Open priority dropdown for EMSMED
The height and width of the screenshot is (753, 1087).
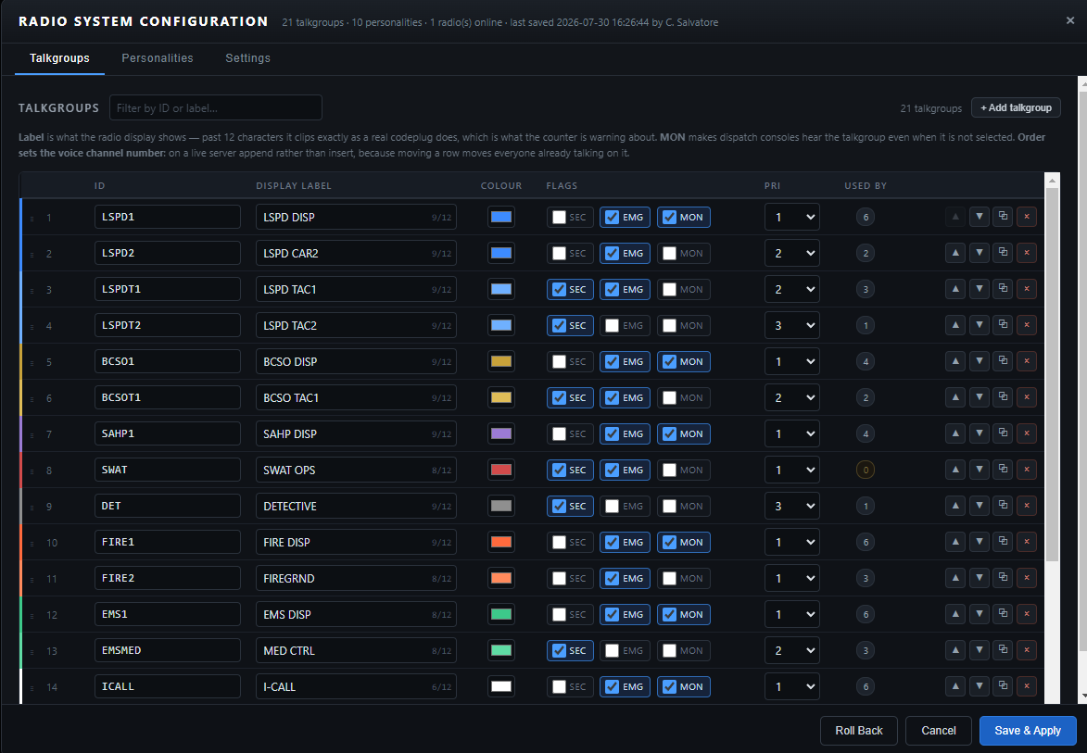pos(791,650)
